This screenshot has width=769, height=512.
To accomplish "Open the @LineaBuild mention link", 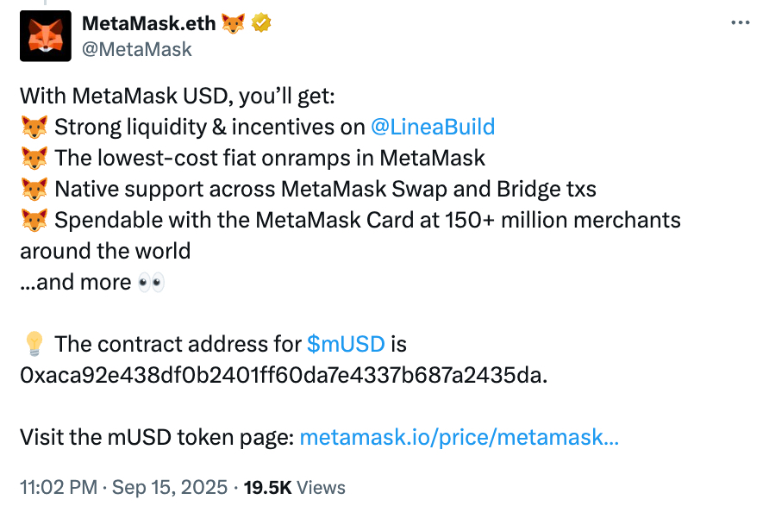I will (x=433, y=127).
